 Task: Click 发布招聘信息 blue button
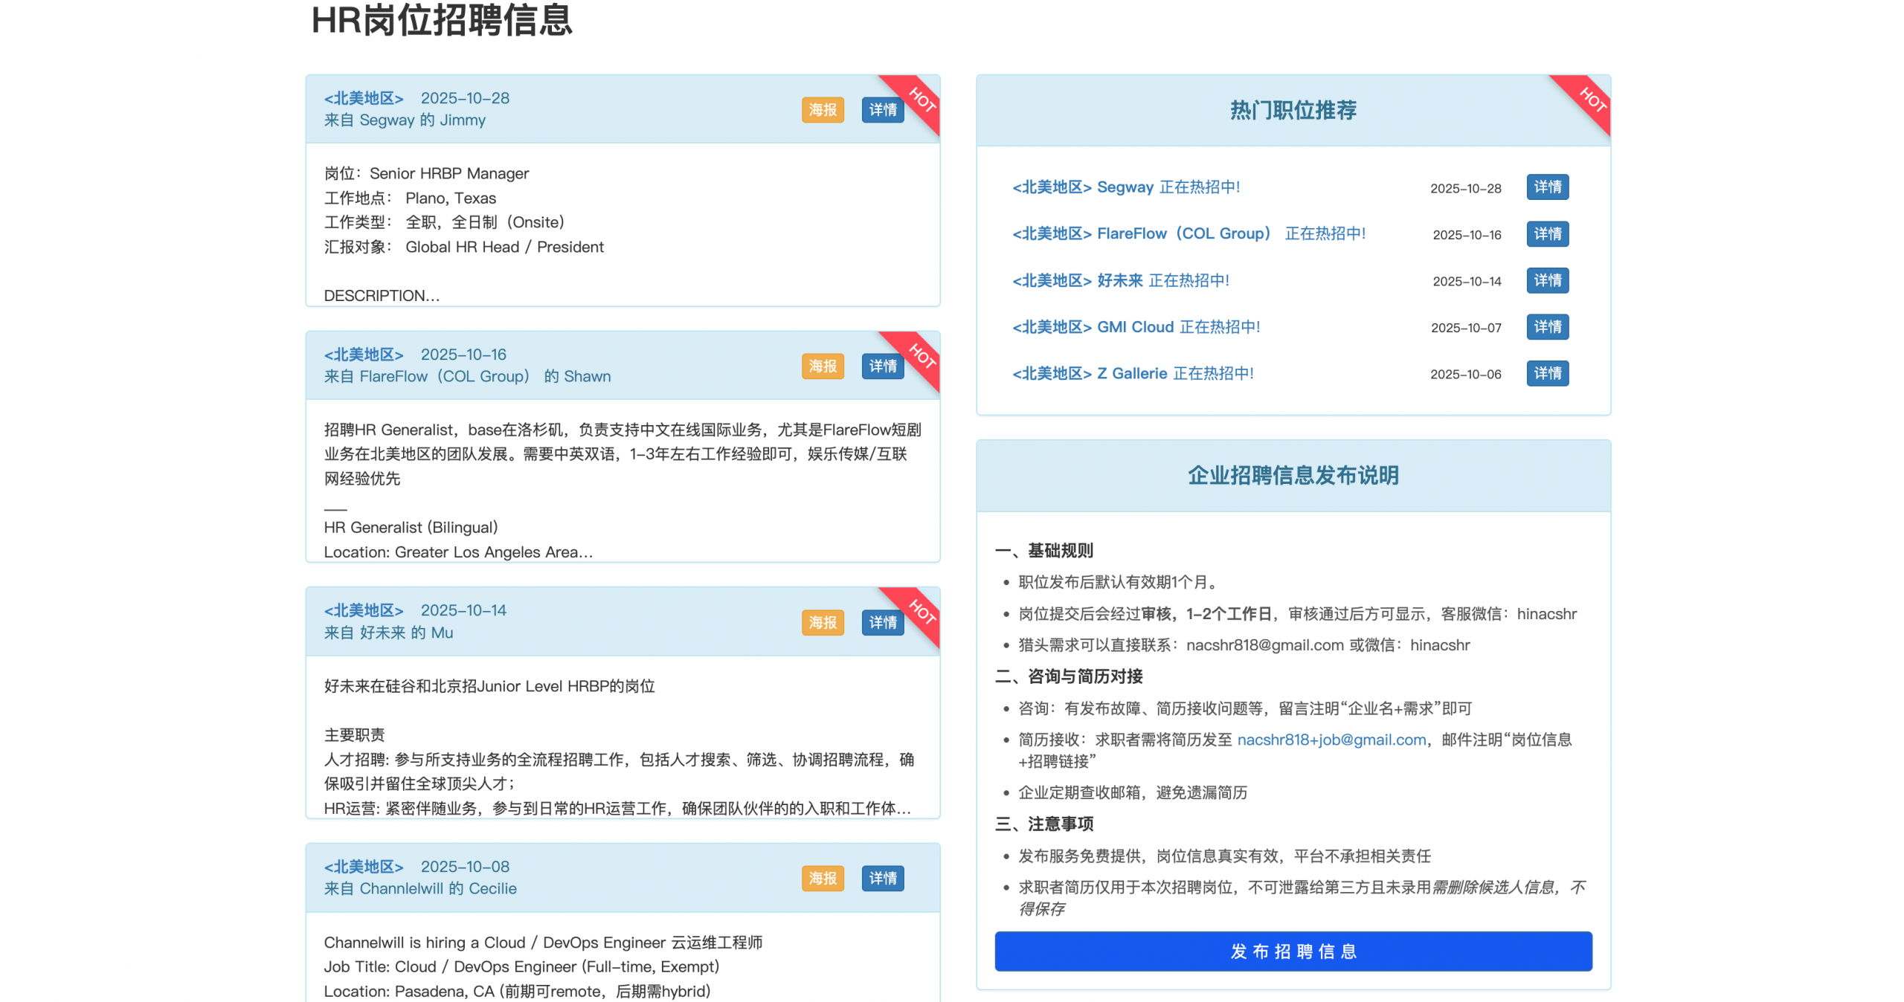tap(1293, 951)
